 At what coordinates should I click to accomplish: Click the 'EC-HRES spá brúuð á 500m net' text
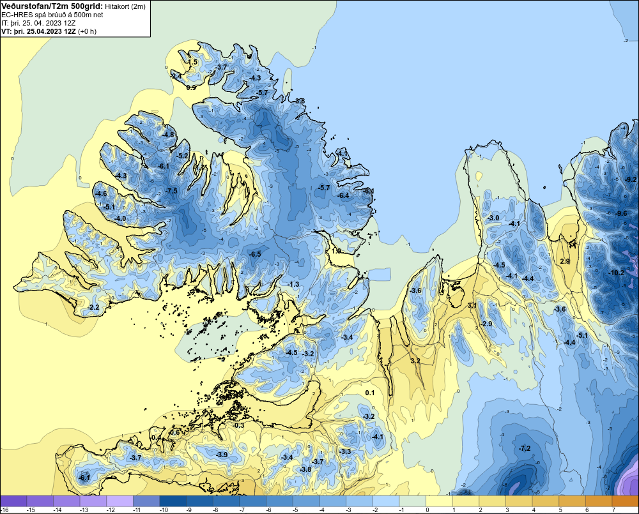coord(52,15)
